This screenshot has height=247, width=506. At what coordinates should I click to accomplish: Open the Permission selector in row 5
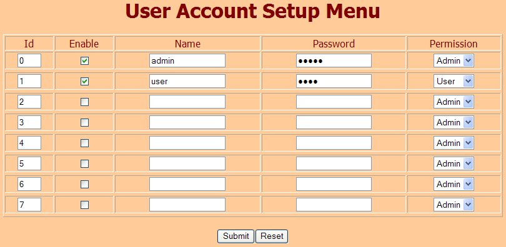tap(454, 163)
